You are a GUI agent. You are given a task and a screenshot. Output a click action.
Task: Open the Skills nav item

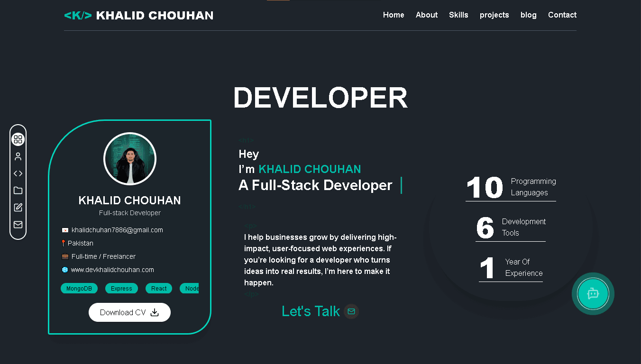coord(458,15)
